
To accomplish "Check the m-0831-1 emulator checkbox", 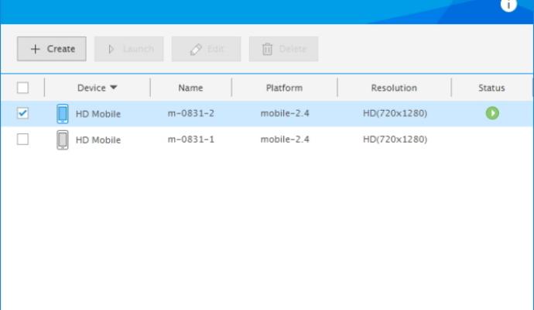I will click(22, 139).
